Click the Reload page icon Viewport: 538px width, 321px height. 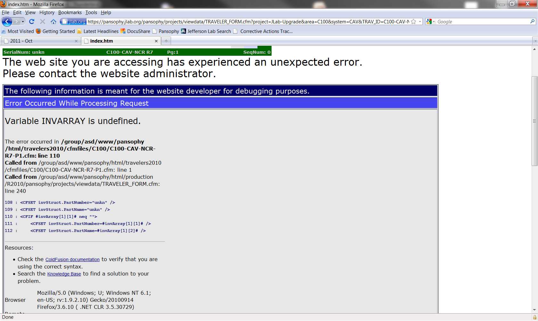click(31, 21)
